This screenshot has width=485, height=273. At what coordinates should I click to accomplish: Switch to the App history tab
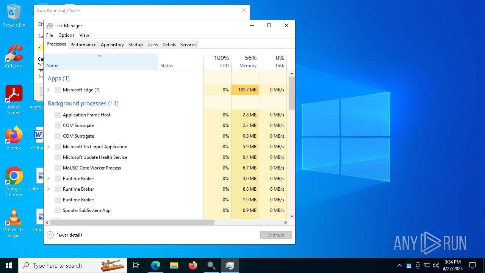(112, 45)
